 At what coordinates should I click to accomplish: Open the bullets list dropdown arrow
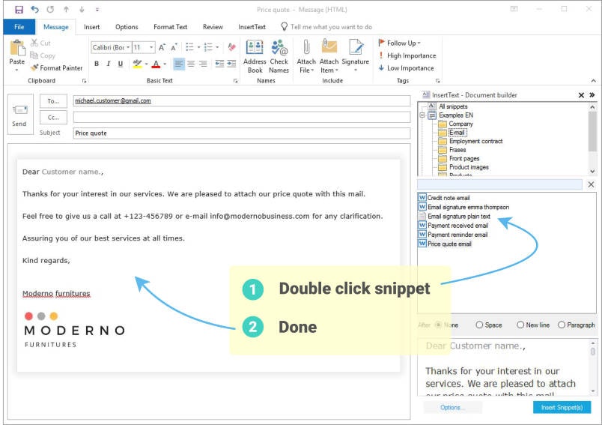coord(199,47)
